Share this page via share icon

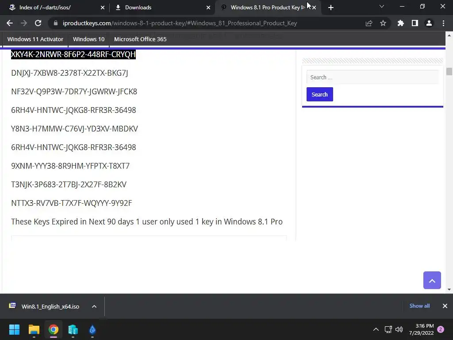(x=369, y=23)
